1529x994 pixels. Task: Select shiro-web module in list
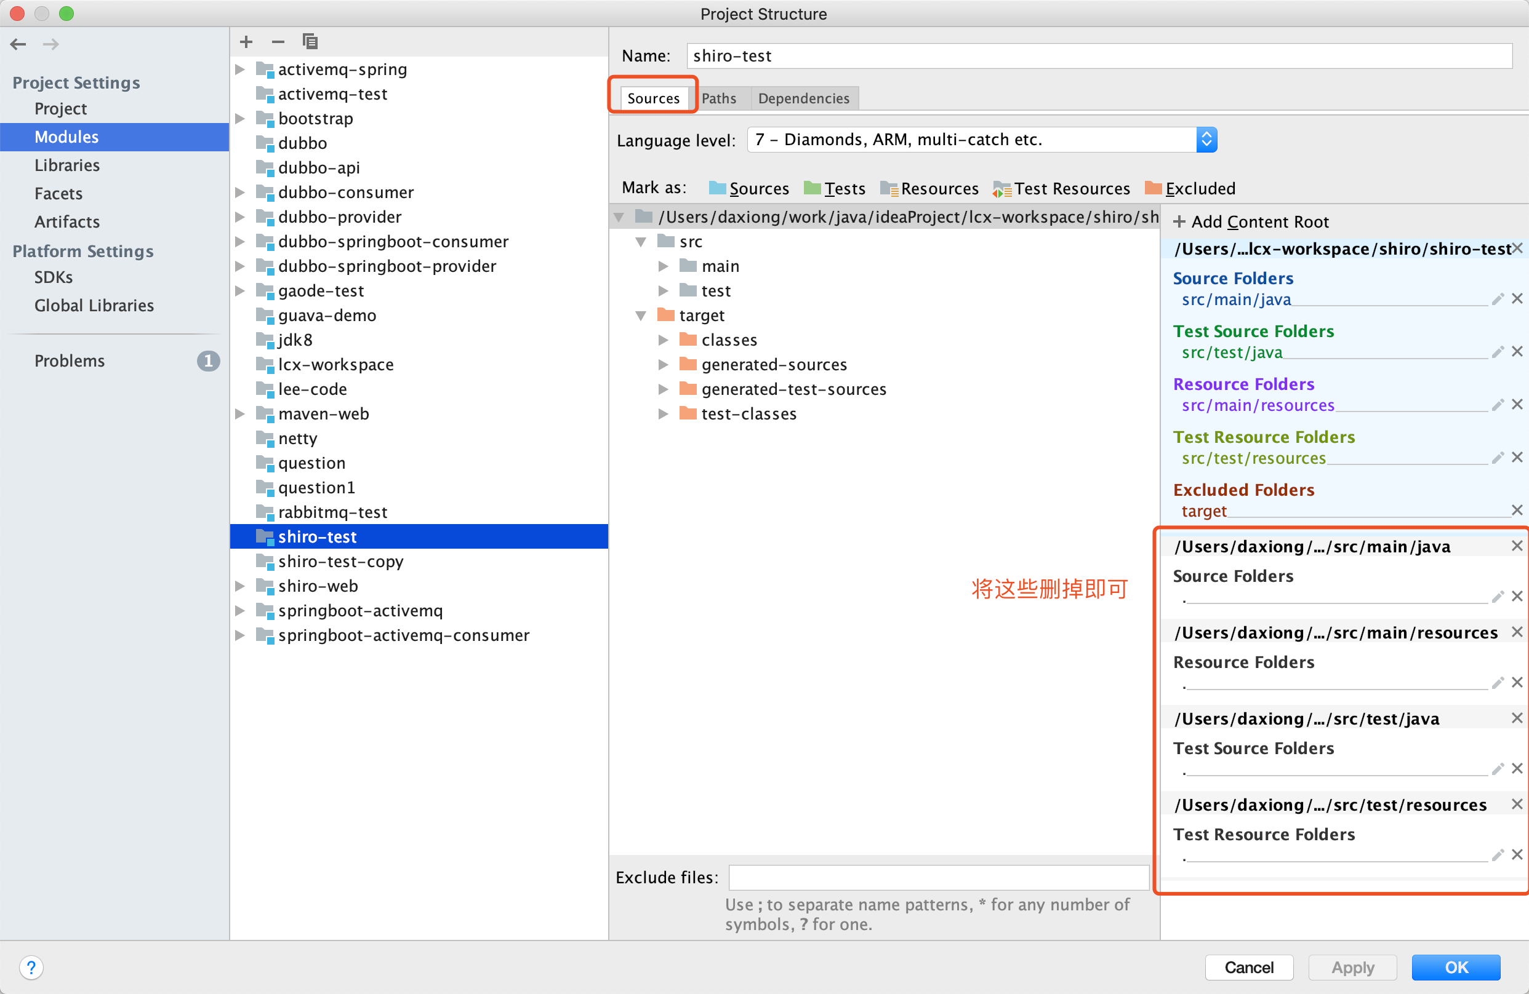(318, 586)
